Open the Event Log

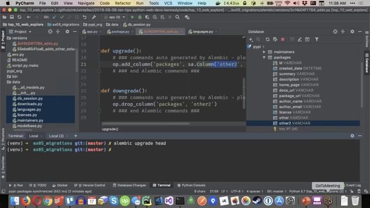tap(353, 185)
